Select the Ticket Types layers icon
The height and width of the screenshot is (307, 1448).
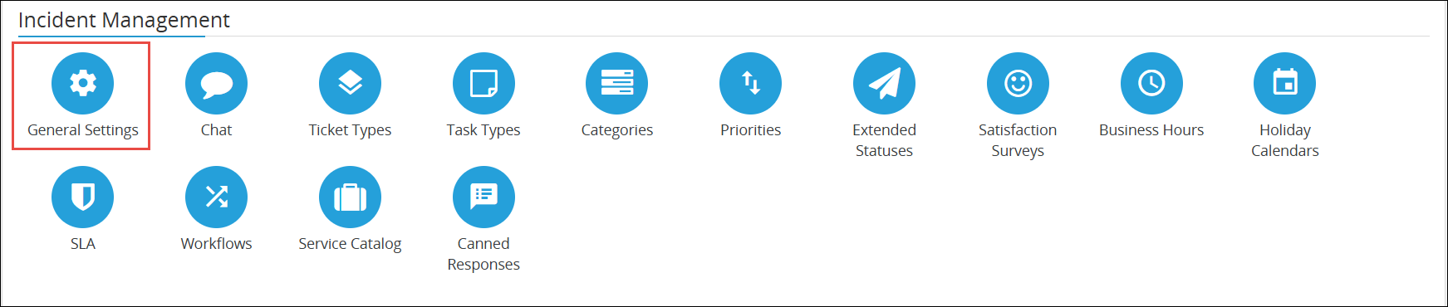[350, 83]
